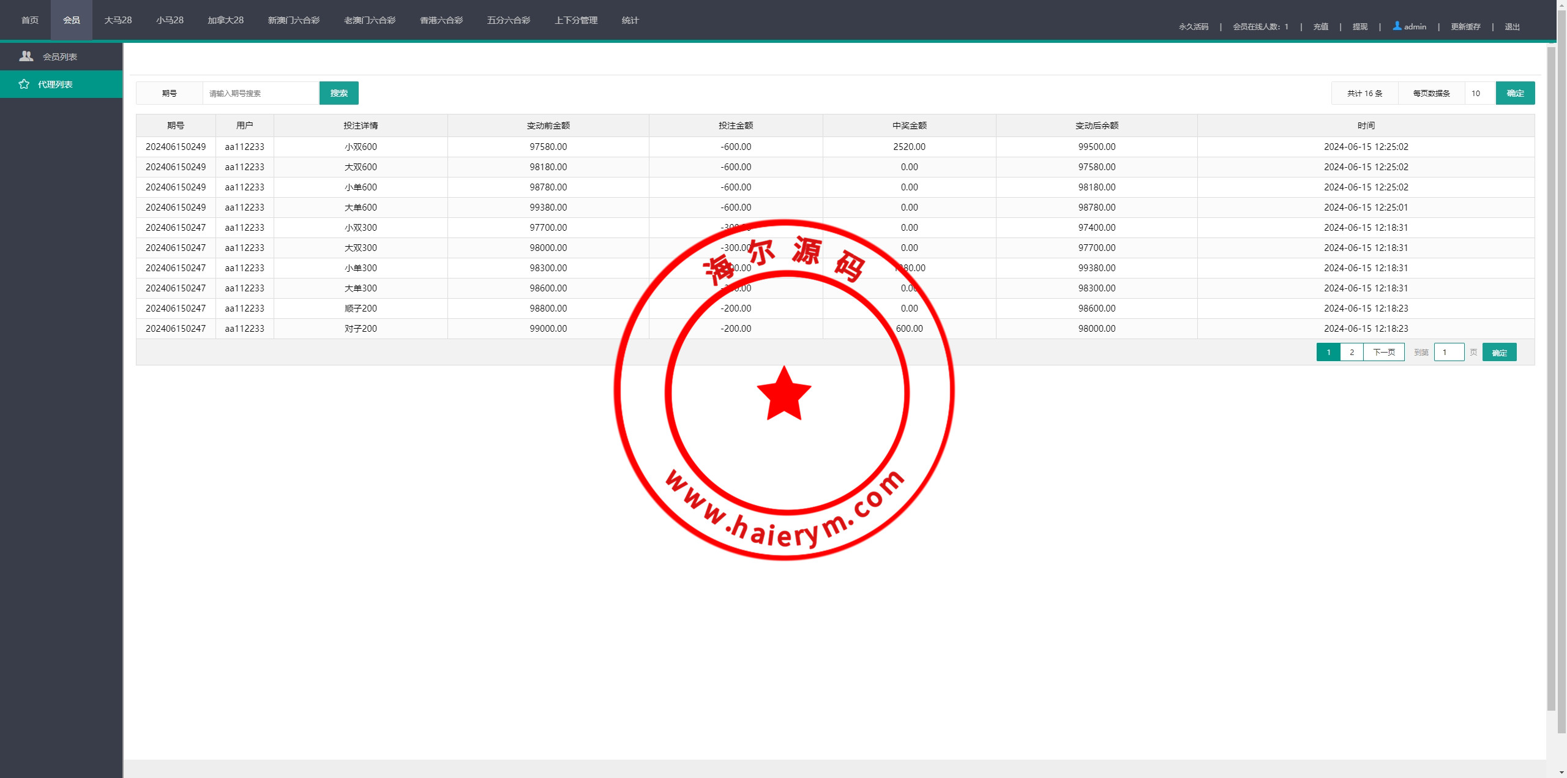Switch to the 首页 tab
Viewport: 1567px width, 778px height.
pyautogui.click(x=29, y=20)
